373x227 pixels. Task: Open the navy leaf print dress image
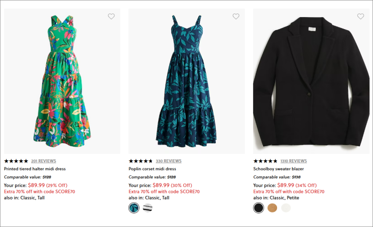187,80
